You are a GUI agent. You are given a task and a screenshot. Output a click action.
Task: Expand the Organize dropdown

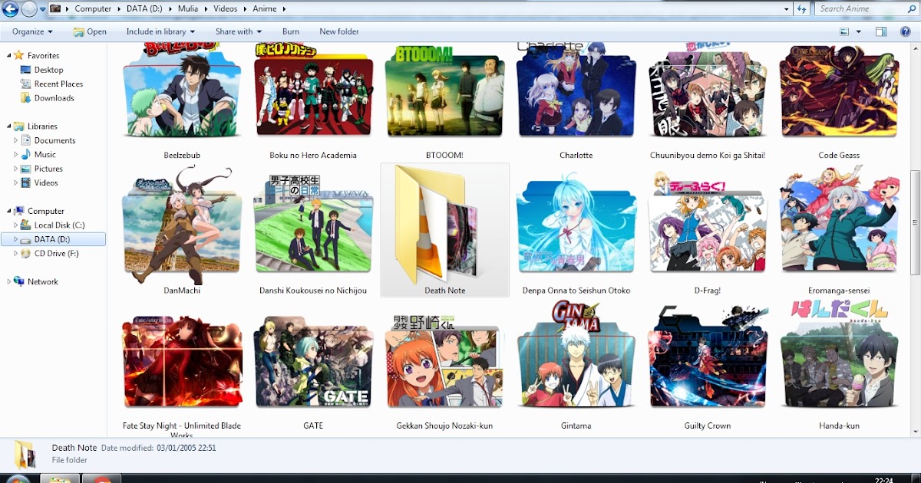30,31
